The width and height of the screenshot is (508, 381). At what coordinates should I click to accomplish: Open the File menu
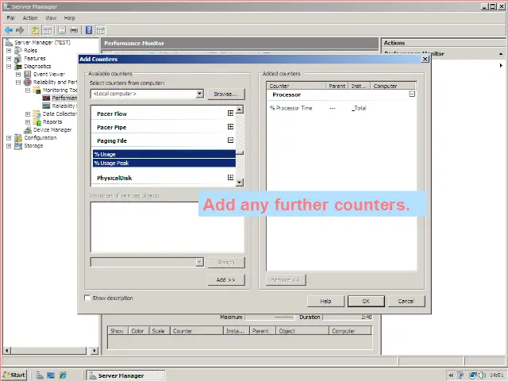coord(10,18)
